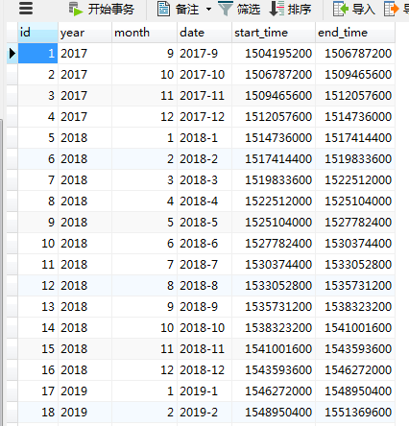
Task: Click the start_time column header
Action: [274, 33]
